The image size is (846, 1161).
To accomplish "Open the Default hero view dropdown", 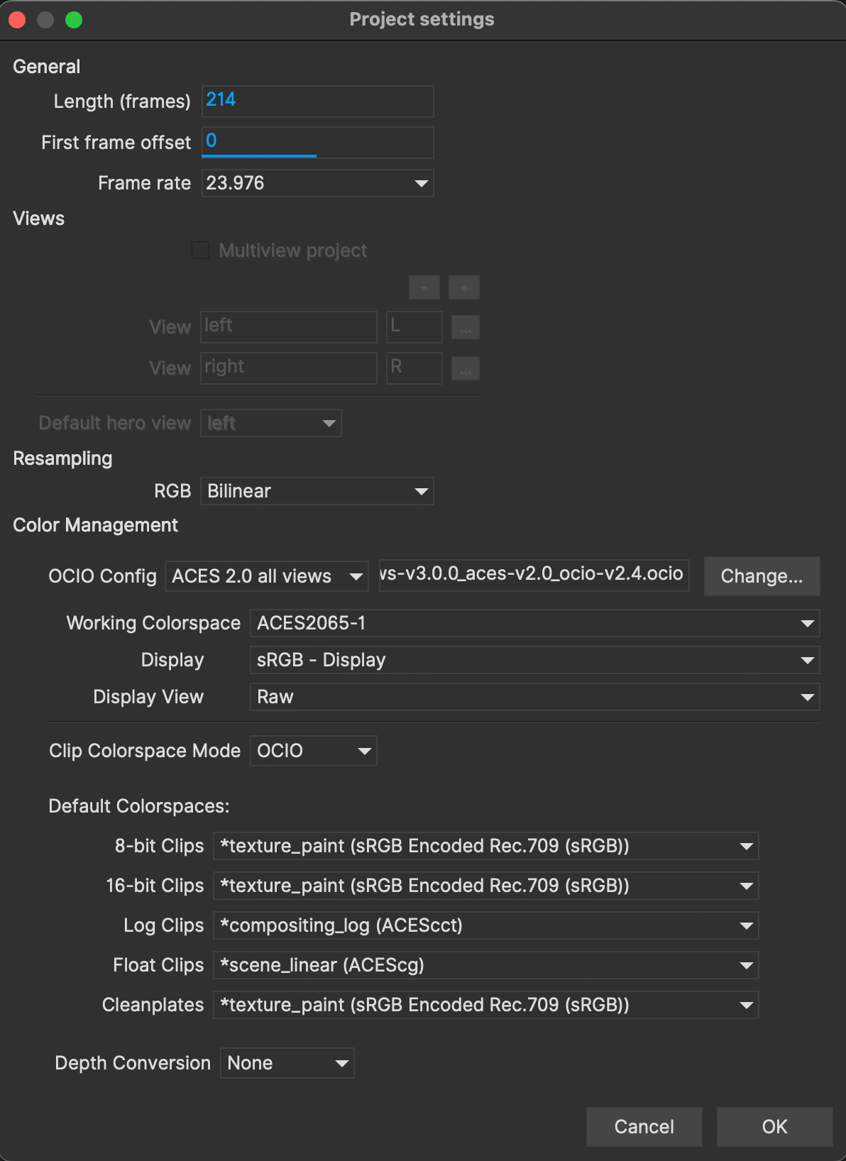I will pyautogui.click(x=271, y=423).
